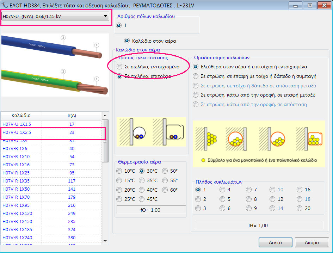Click the 'Καλώδιο' column header
The height and width of the screenshot is (253, 333).
coord(21,115)
